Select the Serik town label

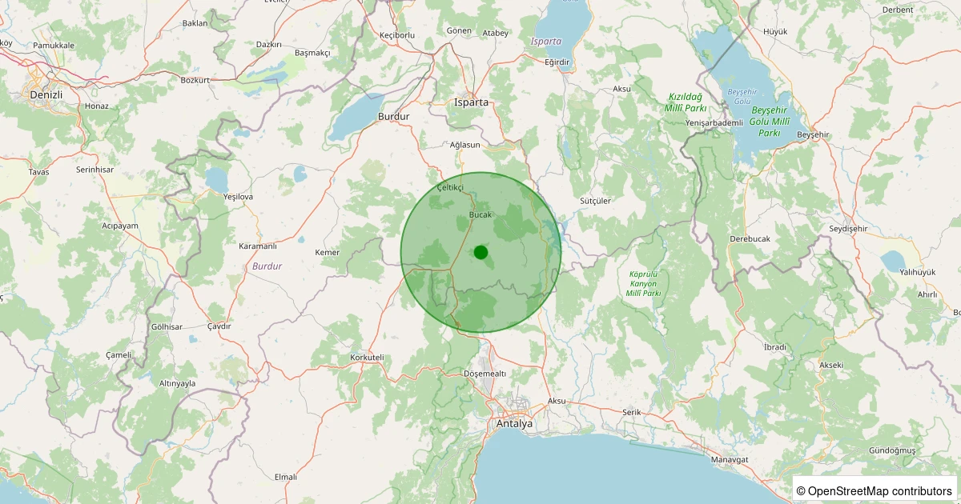(x=633, y=412)
